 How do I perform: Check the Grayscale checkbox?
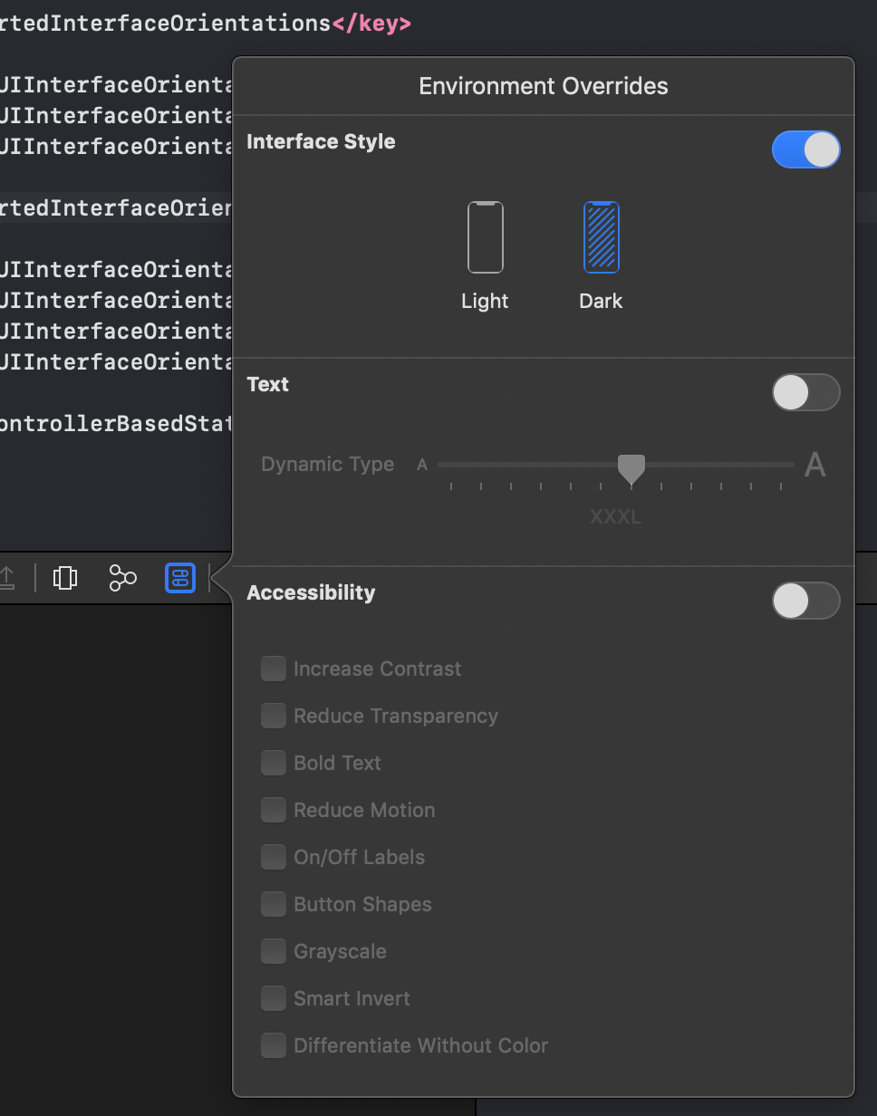tap(273, 951)
